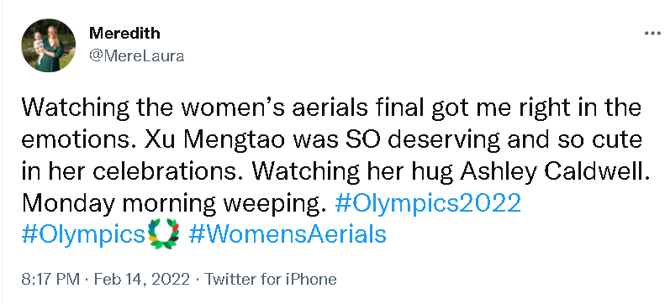665x304 pixels.
Task: Click the name Xu Mengtao in the tweet
Action: (x=214, y=140)
